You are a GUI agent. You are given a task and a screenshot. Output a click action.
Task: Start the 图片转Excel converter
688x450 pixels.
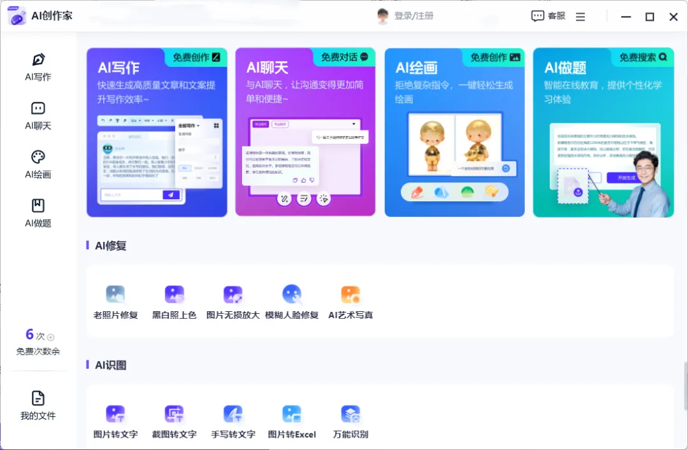(292, 421)
